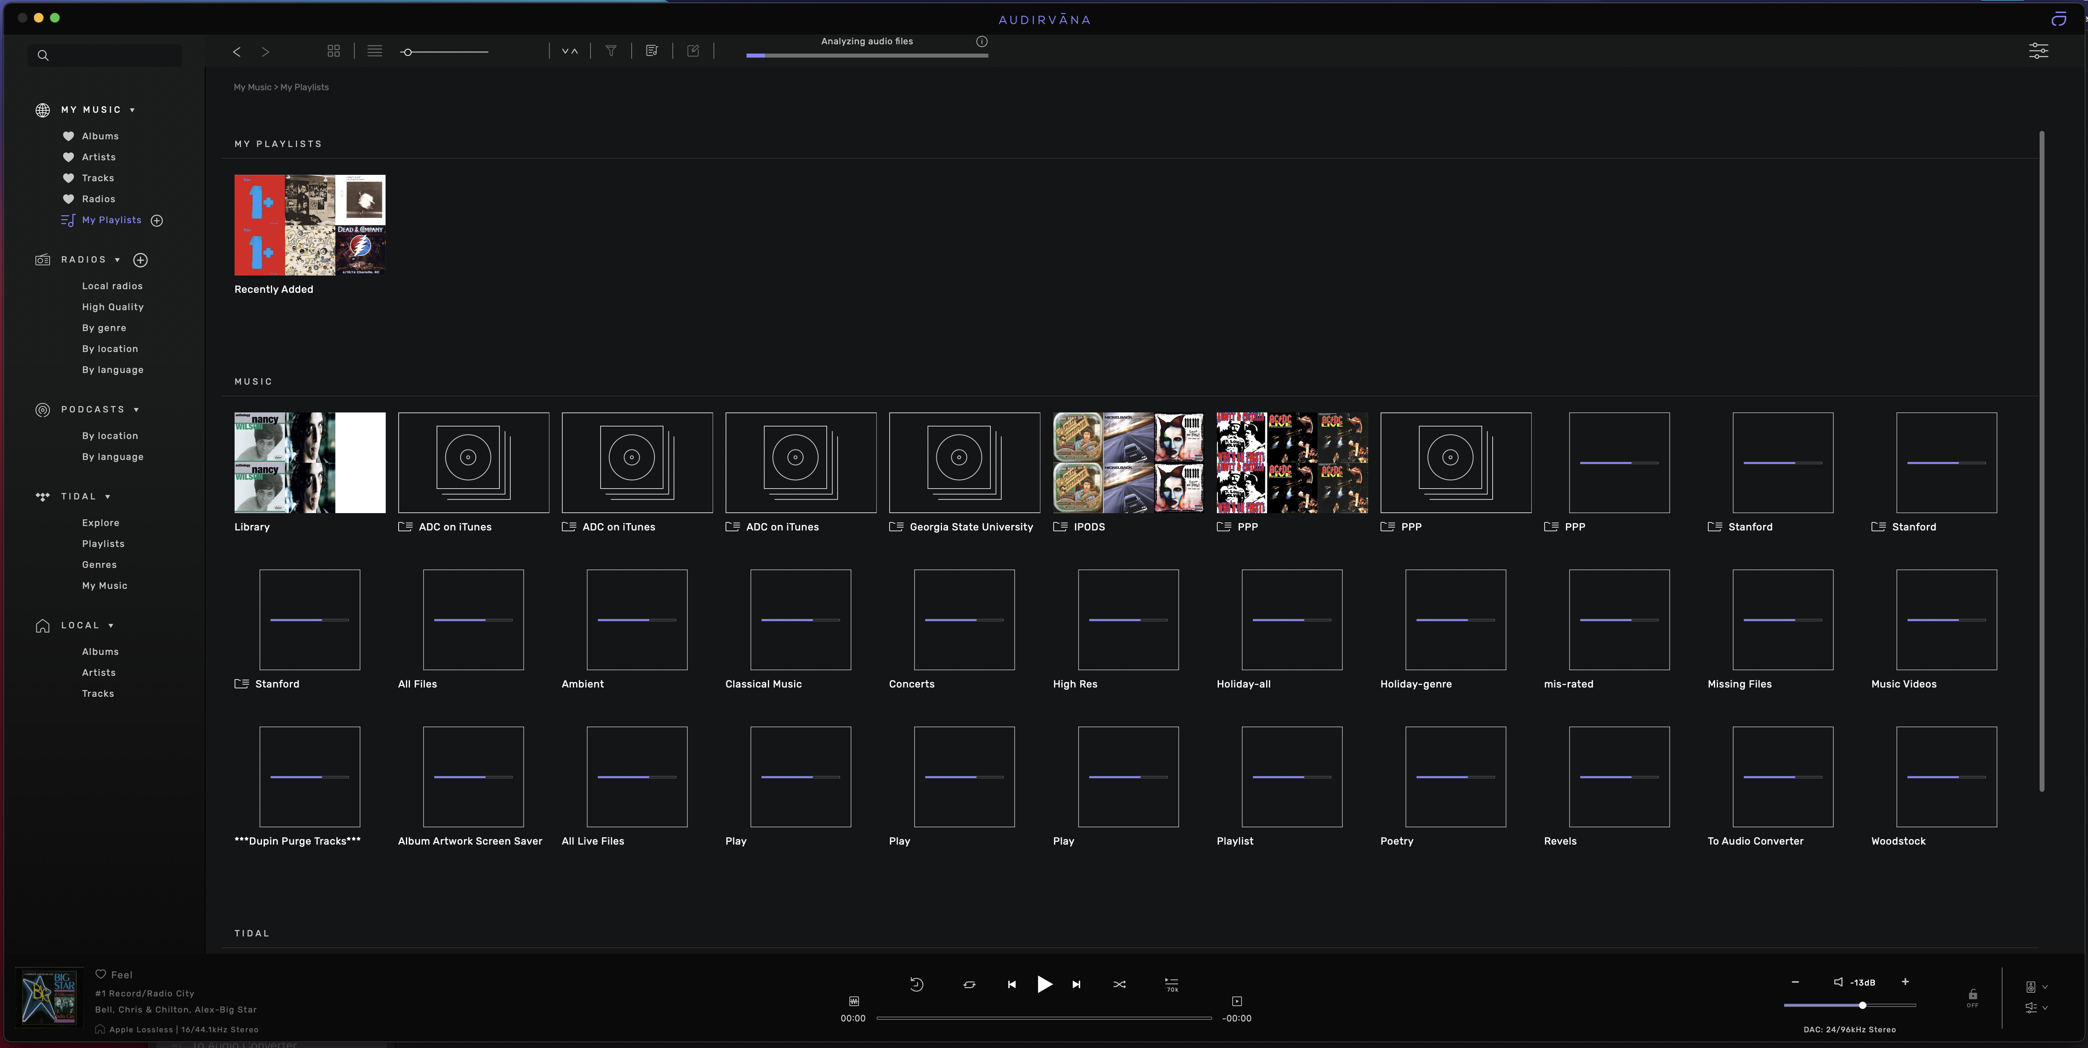Collapse the PODCASTS section arrow
Image resolution: width=2088 pixels, height=1048 pixels.
coord(136,410)
